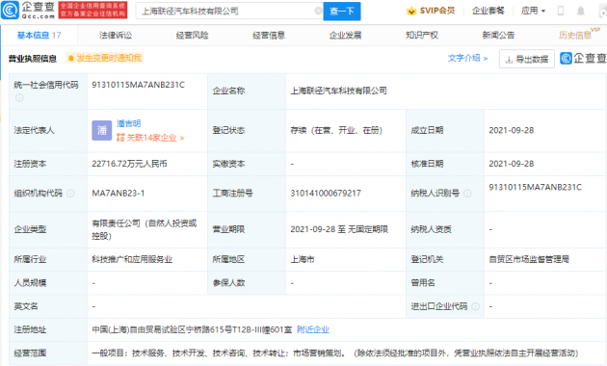
Task: Open notifications bell icon
Action: (581, 11)
